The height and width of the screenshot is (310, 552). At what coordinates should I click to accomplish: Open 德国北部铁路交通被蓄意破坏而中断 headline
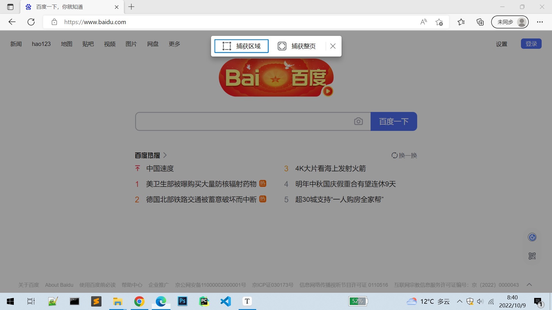(x=201, y=199)
